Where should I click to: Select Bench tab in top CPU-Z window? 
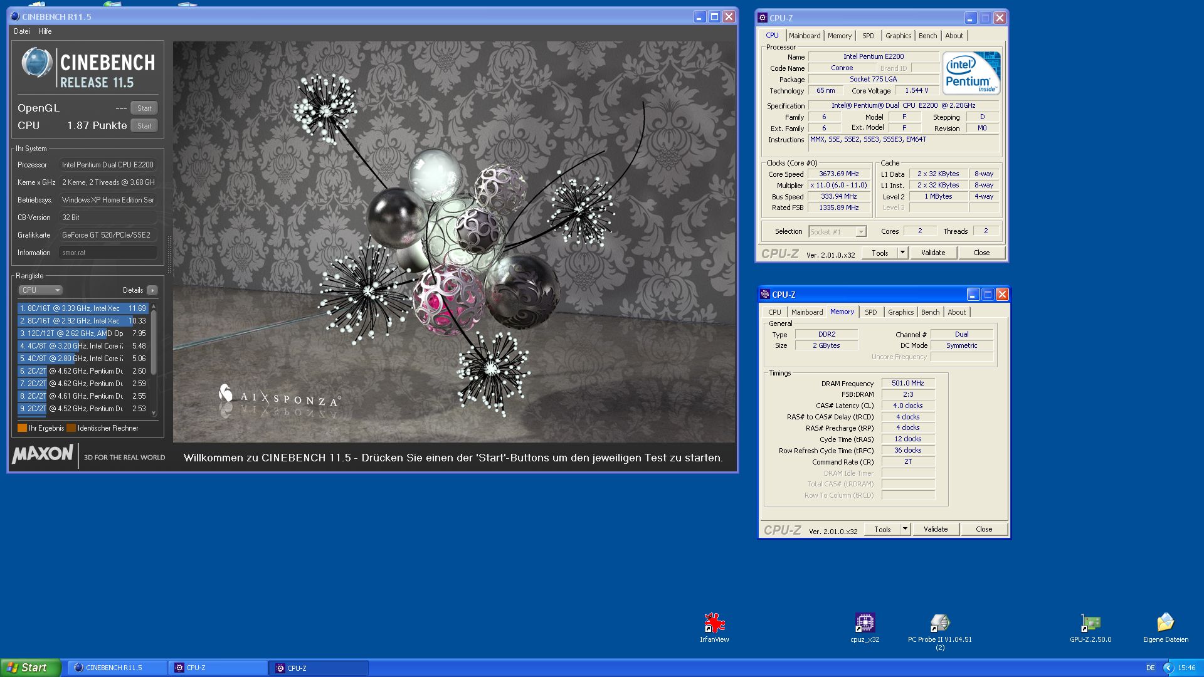(x=927, y=36)
